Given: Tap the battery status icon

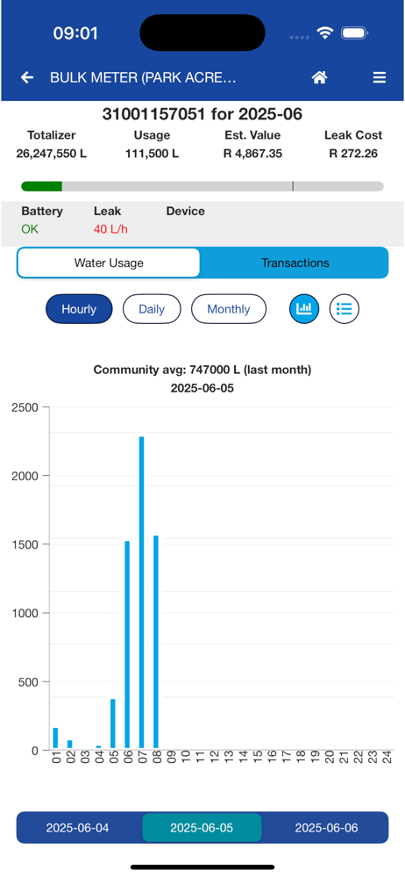Looking at the screenshot, I should coord(353,33).
